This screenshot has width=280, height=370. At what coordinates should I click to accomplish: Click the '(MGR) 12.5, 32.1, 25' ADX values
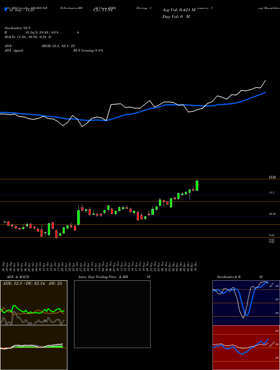pyautogui.click(x=58, y=46)
